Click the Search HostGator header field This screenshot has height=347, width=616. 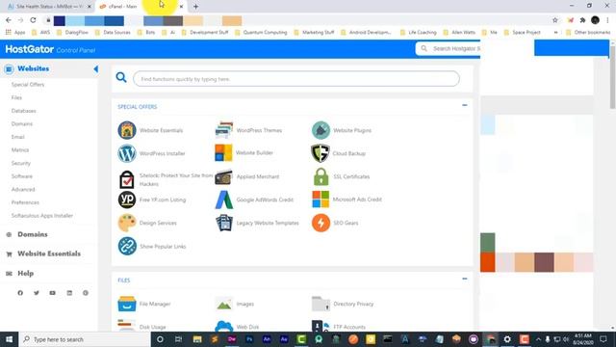(449, 48)
